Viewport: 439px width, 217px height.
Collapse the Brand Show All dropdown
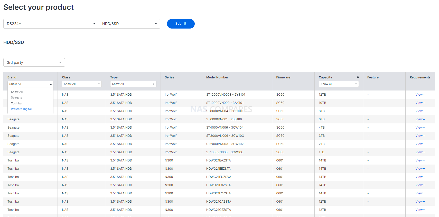tap(30, 84)
